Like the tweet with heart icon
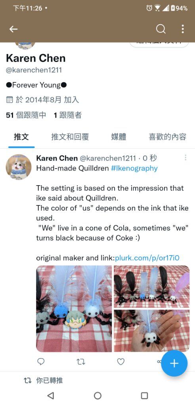The height and width of the screenshot is (407, 195). 120,362
